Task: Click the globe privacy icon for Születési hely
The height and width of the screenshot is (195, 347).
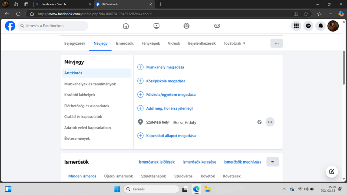Action: [x=259, y=122]
